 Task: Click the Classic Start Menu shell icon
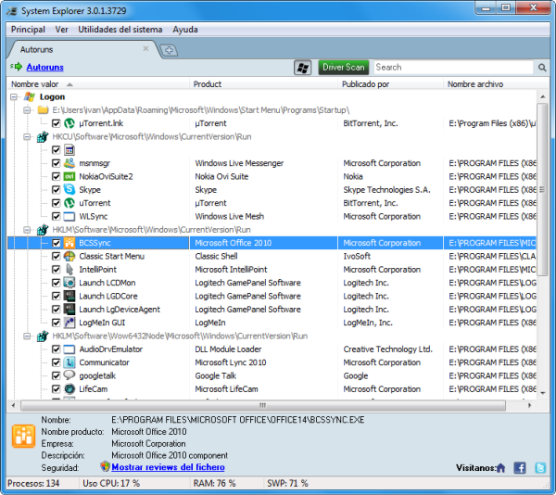(x=69, y=256)
